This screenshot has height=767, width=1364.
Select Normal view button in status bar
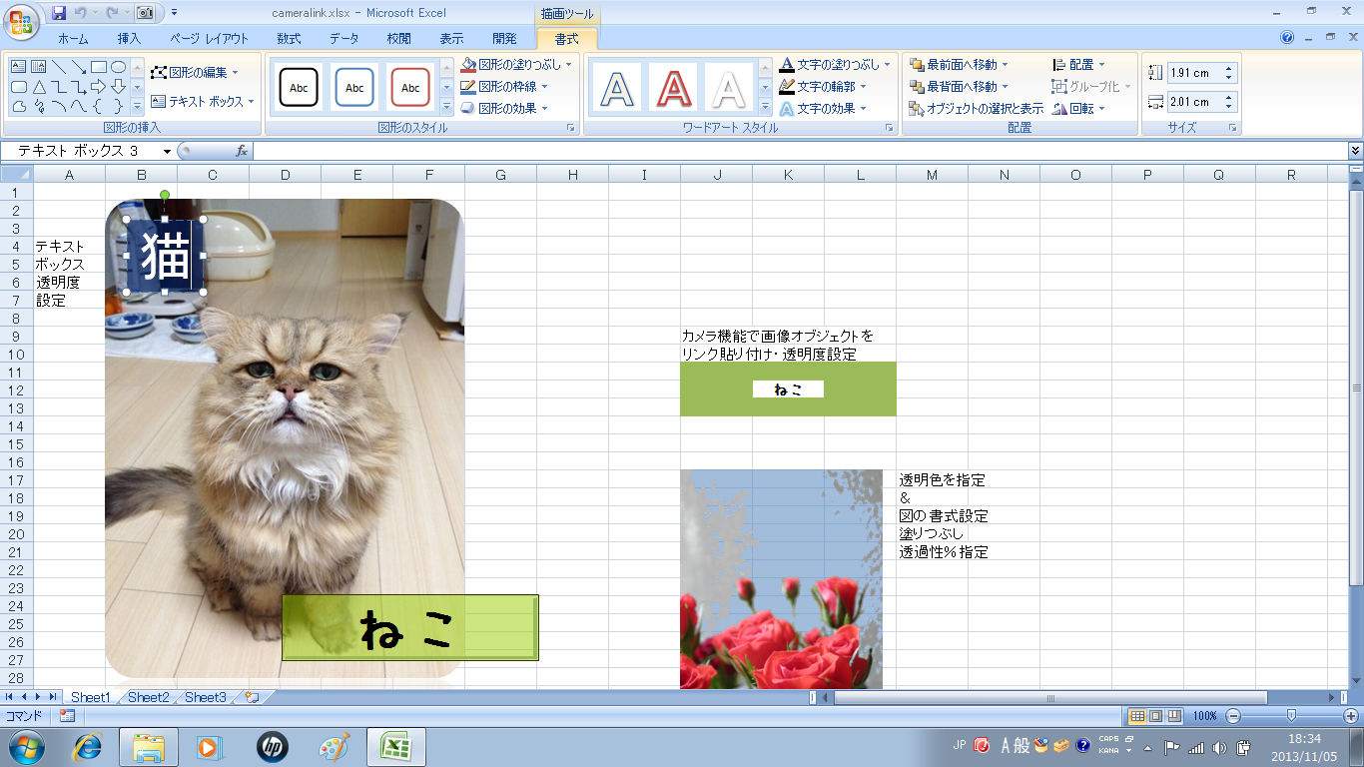coord(1136,716)
